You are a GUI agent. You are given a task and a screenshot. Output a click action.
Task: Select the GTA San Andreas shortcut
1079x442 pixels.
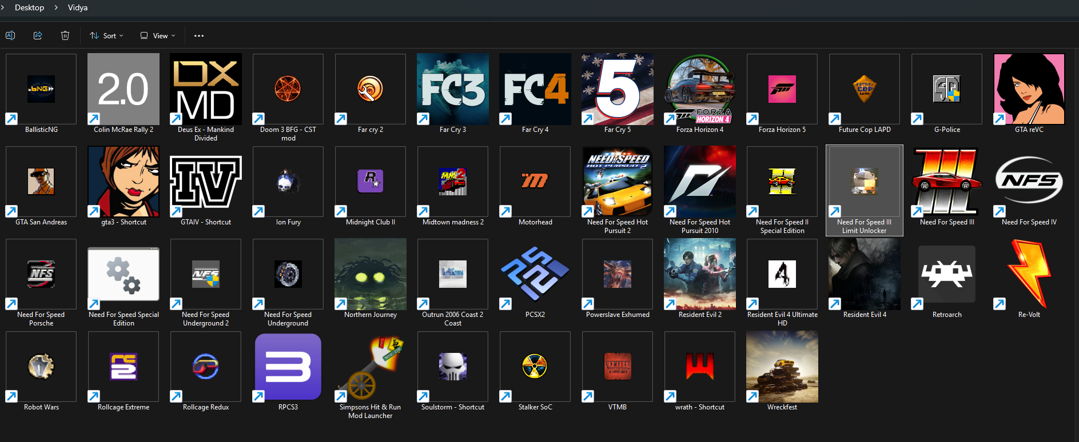coord(41,182)
